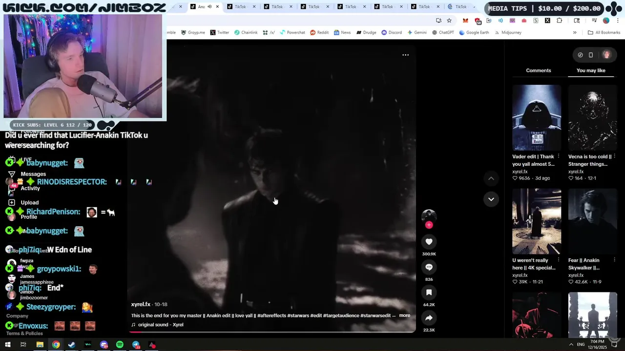Image resolution: width=625 pixels, height=351 pixels.
Task: Open the Vader edit video thumbnail
Action: pos(537,117)
